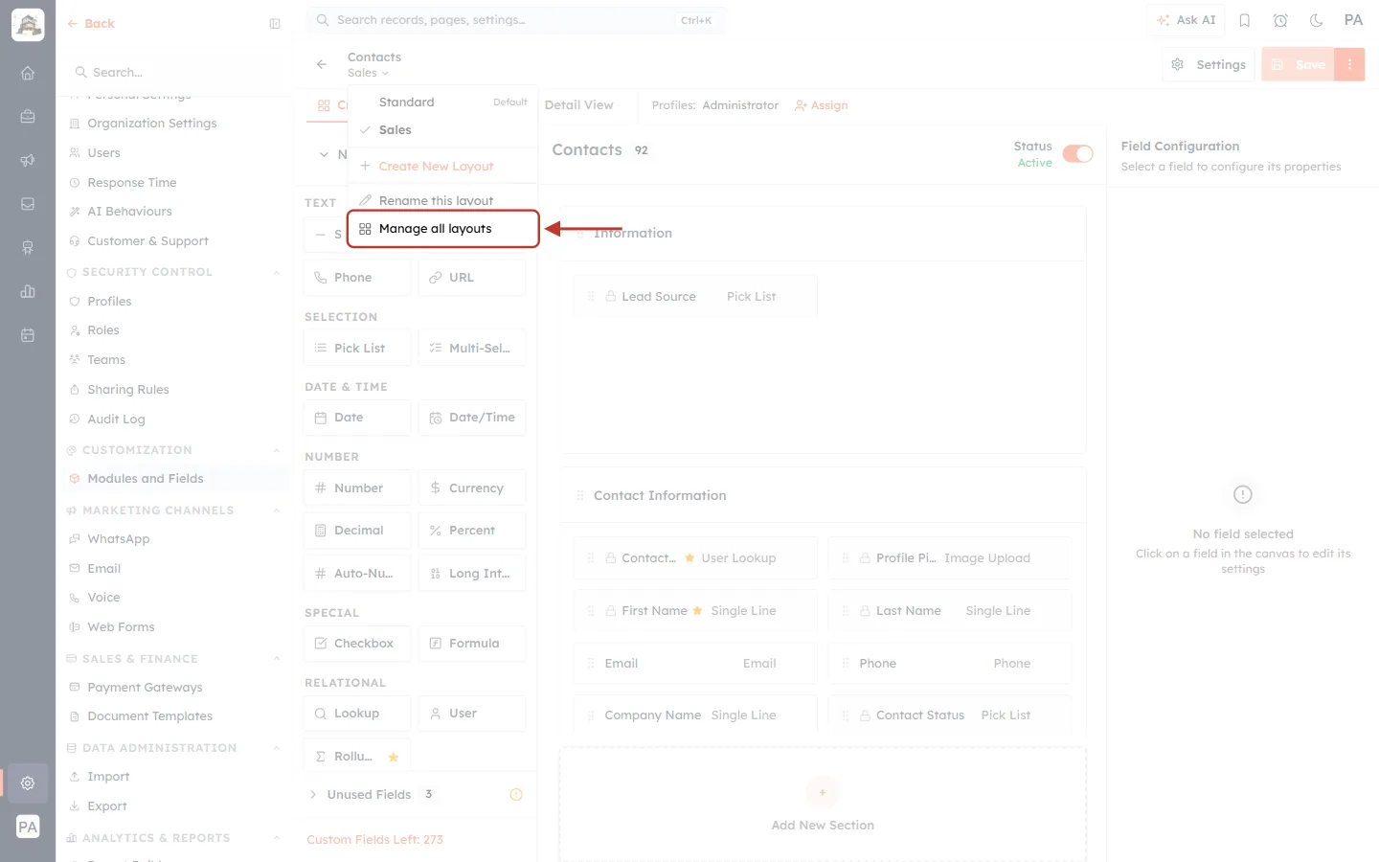The height and width of the screenshot is (862, 1379).
Task: Click the sidebar Search field
Action: coord(176,73)
